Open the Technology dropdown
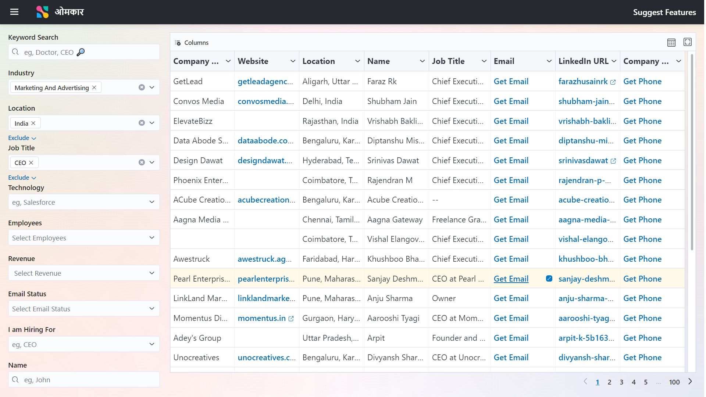This screenshot has height=397, width=706. 84,202
